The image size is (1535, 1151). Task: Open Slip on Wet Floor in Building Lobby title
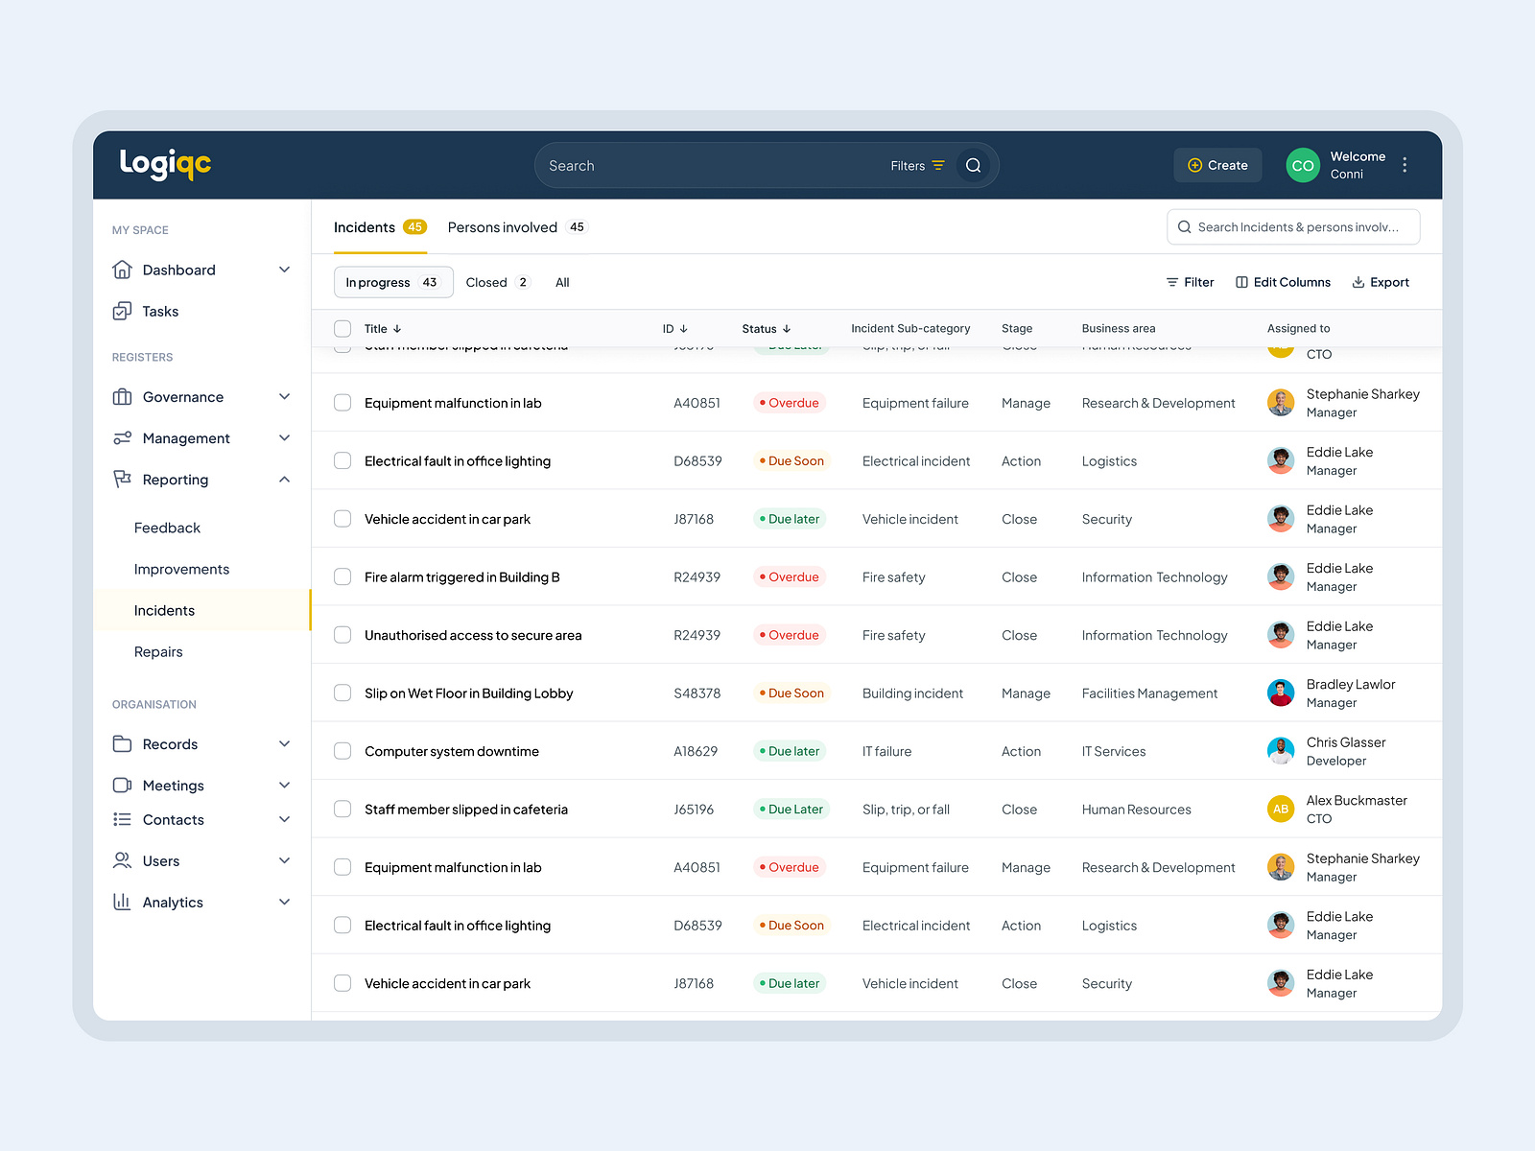tap(468, 693)
